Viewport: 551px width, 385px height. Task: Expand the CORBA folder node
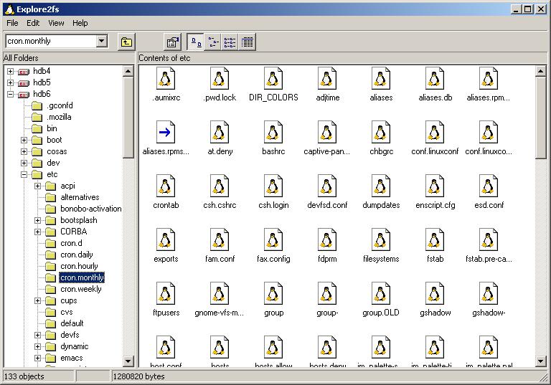[37, 232]
